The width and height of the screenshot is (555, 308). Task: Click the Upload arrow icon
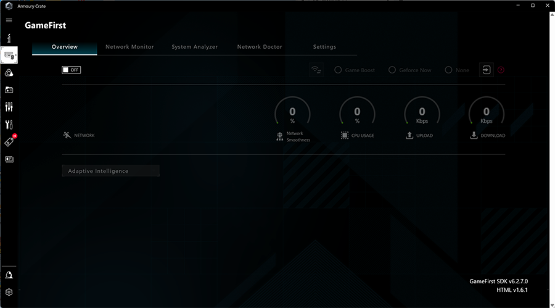click(409, 135)
